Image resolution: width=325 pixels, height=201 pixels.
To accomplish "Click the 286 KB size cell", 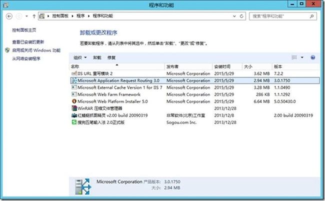I will tap(263, 94).
